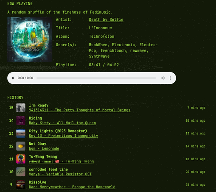
Task: Click the NOW PLAYING heading
Action: coord(20,4)
